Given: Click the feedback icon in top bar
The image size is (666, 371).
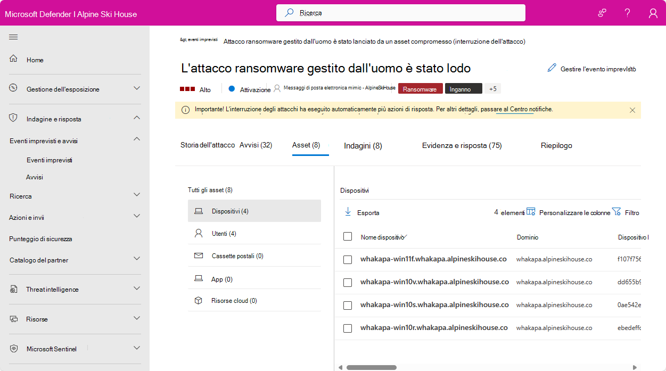Looking at the screenshot, I should (602, 12).
